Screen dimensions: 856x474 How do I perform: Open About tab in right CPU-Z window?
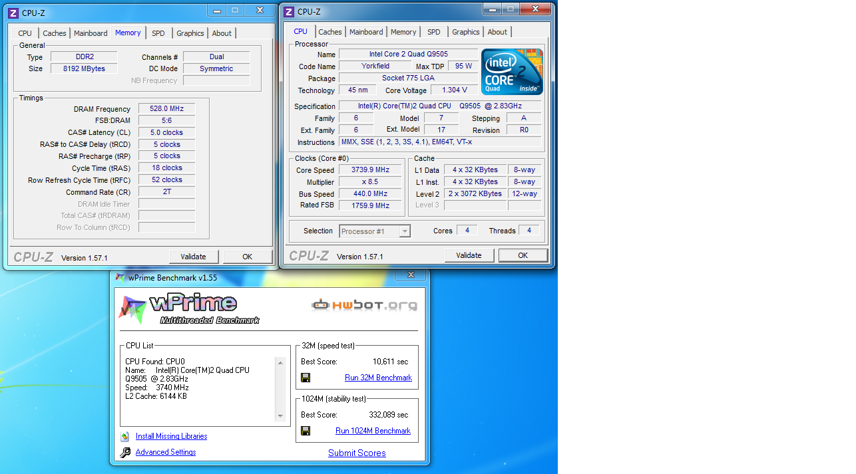(497, 32)
